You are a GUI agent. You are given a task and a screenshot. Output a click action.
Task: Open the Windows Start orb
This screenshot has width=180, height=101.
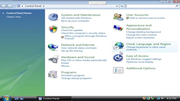tap(6, 98)
